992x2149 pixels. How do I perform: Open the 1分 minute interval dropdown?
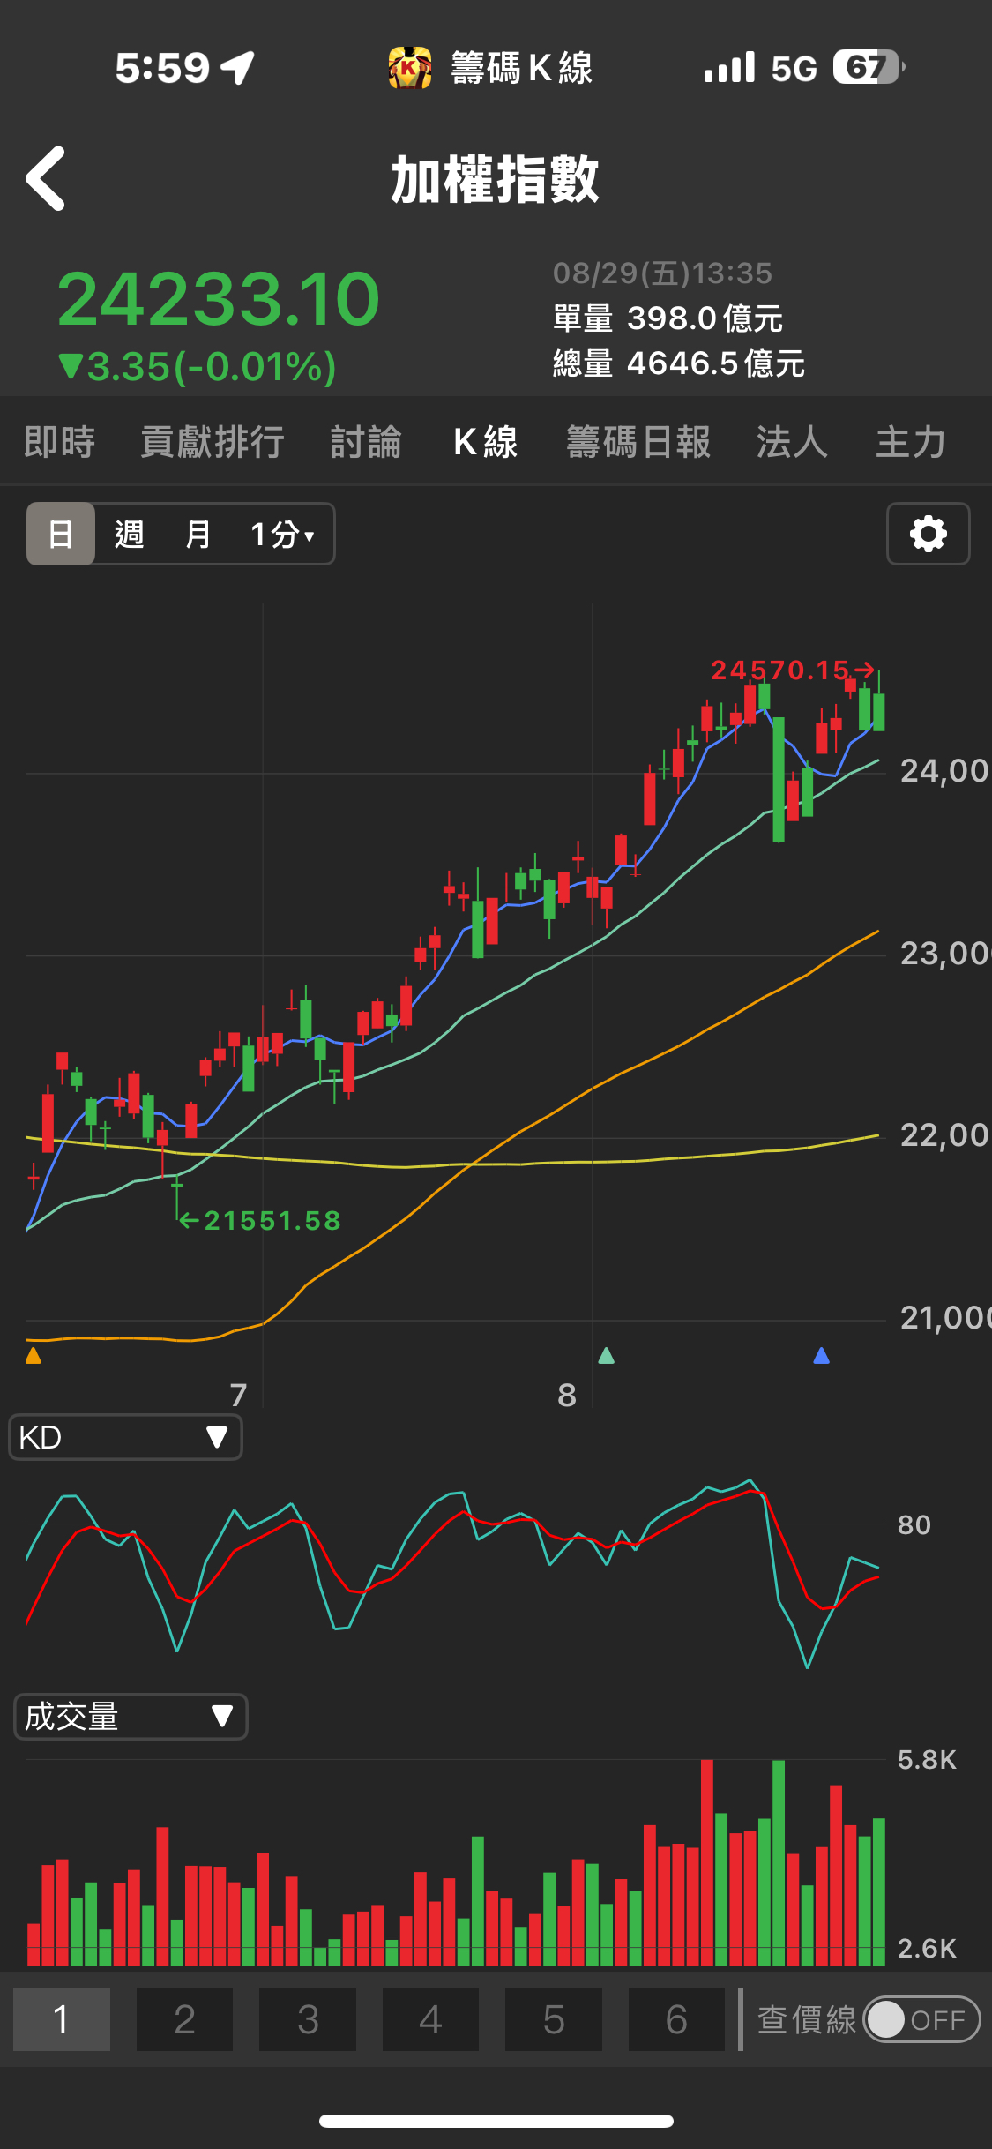click(x=282, y=534)
